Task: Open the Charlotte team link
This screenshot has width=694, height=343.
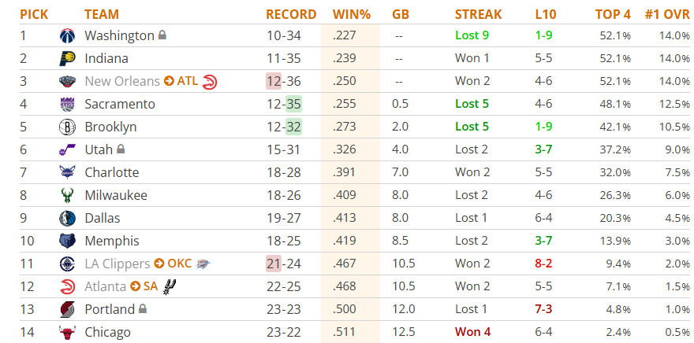Action: (111, 172)
